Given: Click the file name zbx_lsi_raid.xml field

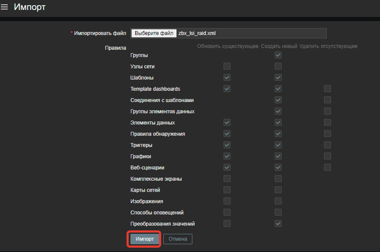Looking at the screenshot, I should tap(251, 33).
